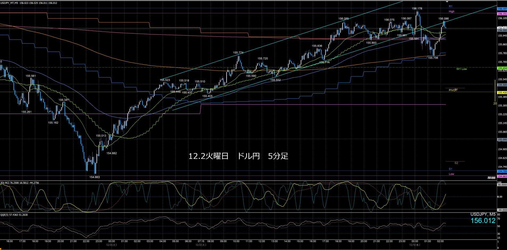
Task: Click the IV-DD badge above the price scale
Action: coord(491,178)
